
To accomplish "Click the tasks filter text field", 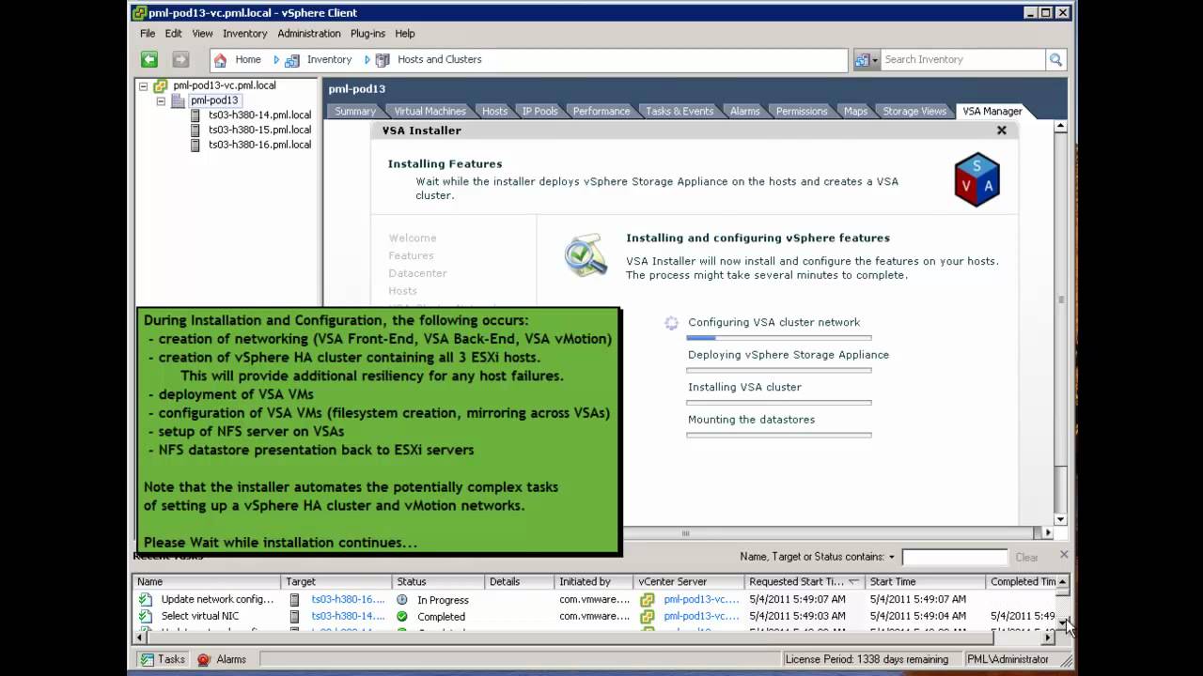I will pyautogui.click(x=954, y=557).
